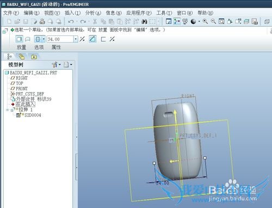Open the 工具(T) menu
Viewport: 272px width, 208px height.
[164, 13]
